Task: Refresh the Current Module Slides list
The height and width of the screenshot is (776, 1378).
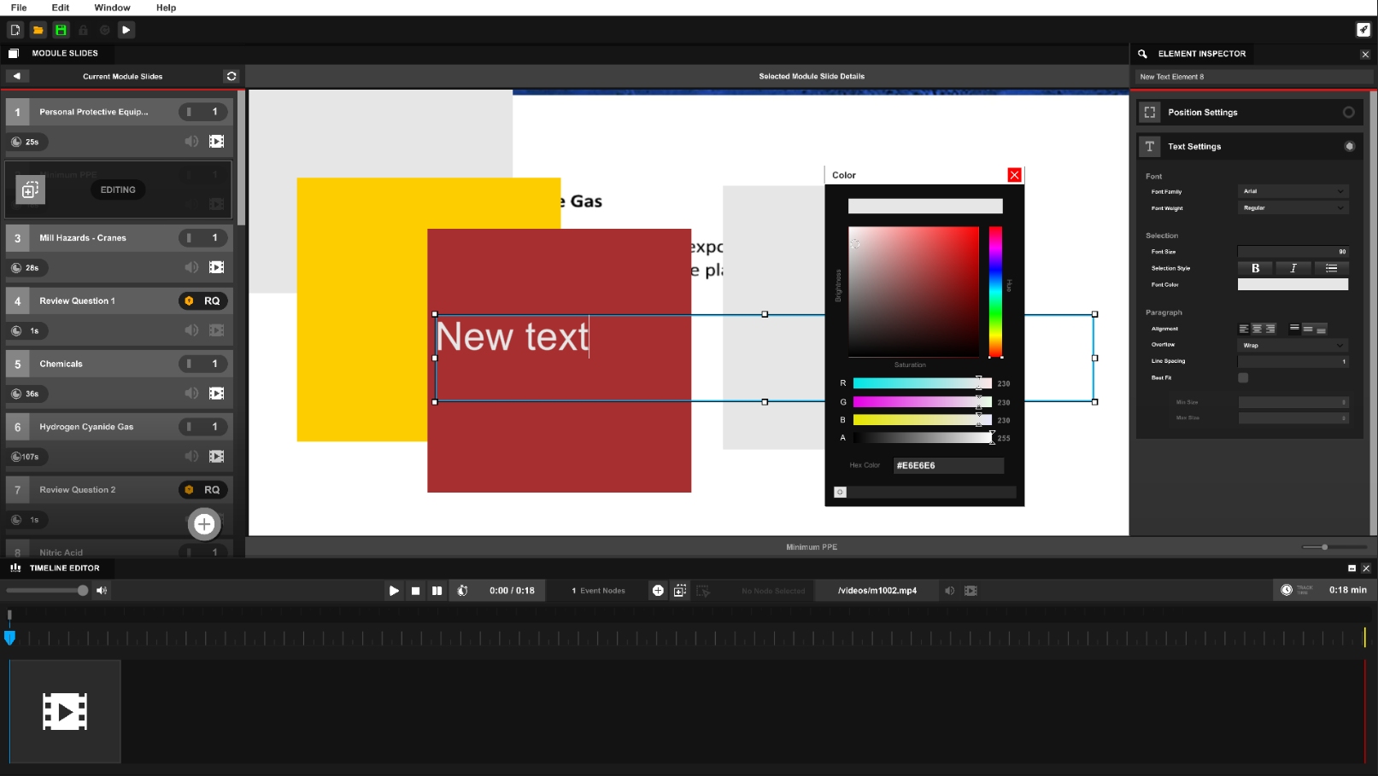Action: [231, 76]
